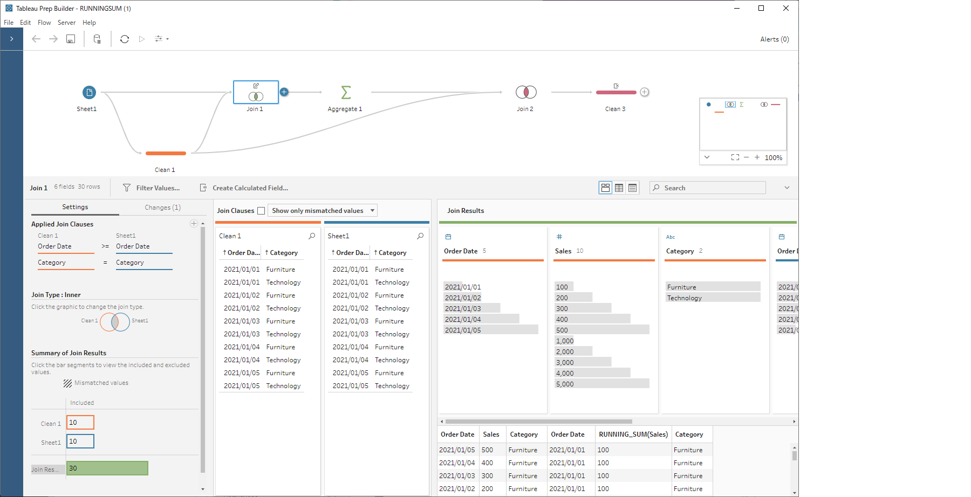Open the Server menu
Viewport: 971px width, 497px height.
(66, 23)
